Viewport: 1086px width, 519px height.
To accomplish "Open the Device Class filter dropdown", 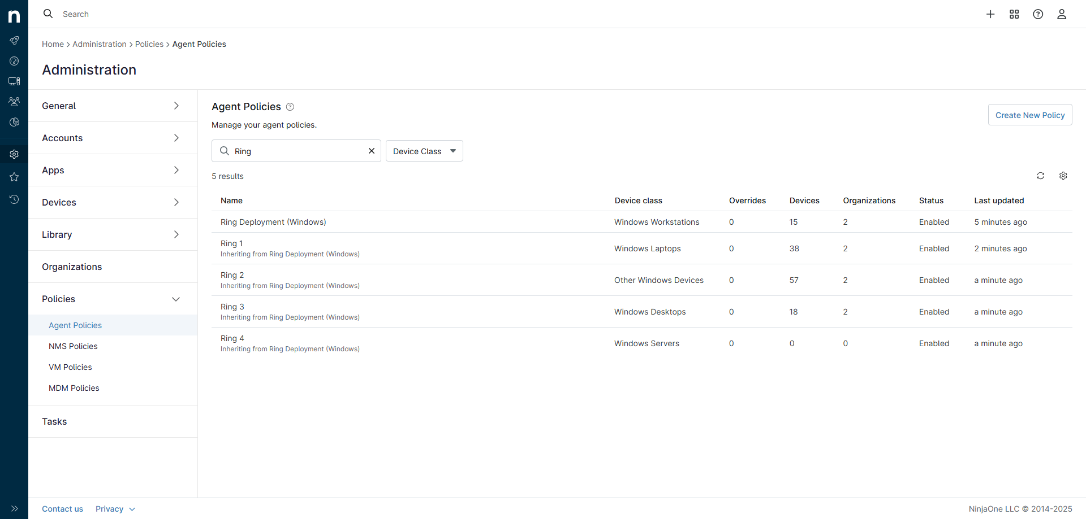I will tap(424, 151).
